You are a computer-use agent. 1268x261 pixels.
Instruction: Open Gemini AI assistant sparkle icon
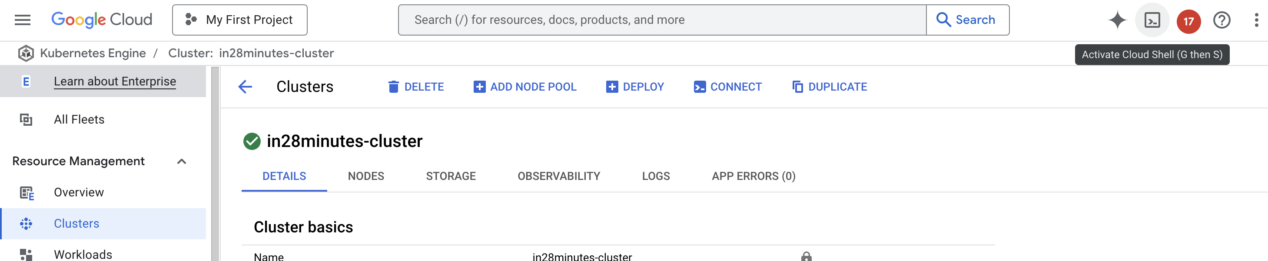point(1117,20)
